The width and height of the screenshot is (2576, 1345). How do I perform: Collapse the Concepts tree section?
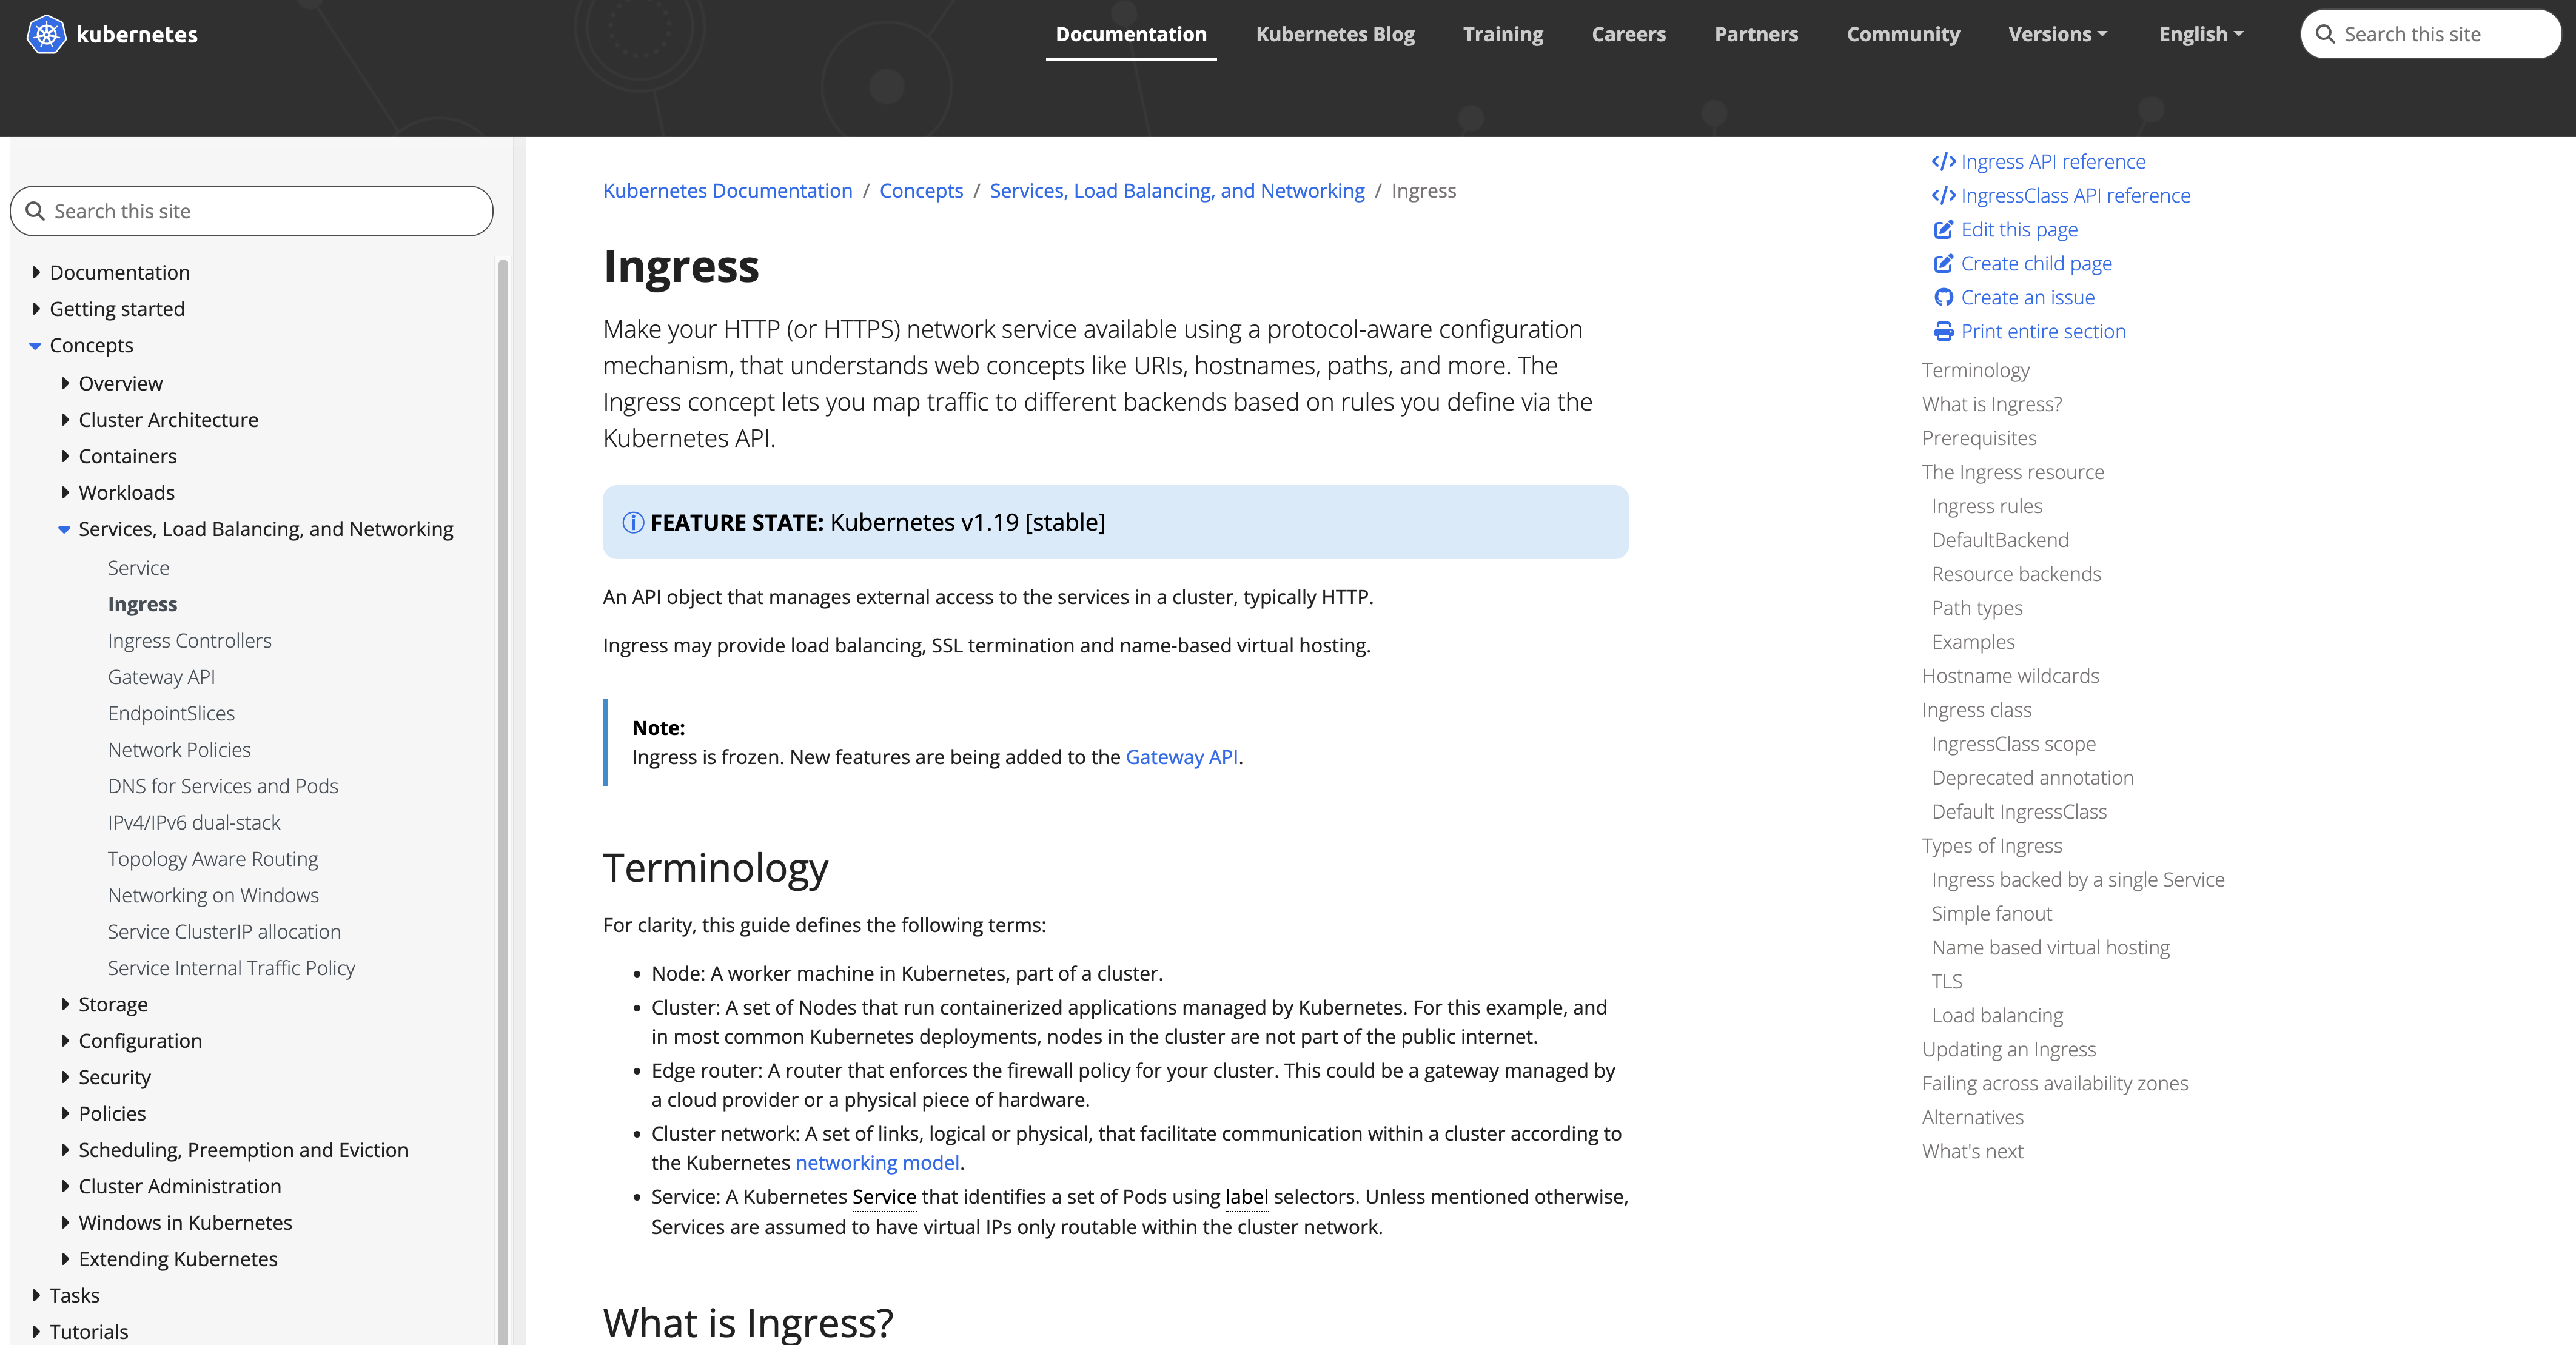coord(35,346)
